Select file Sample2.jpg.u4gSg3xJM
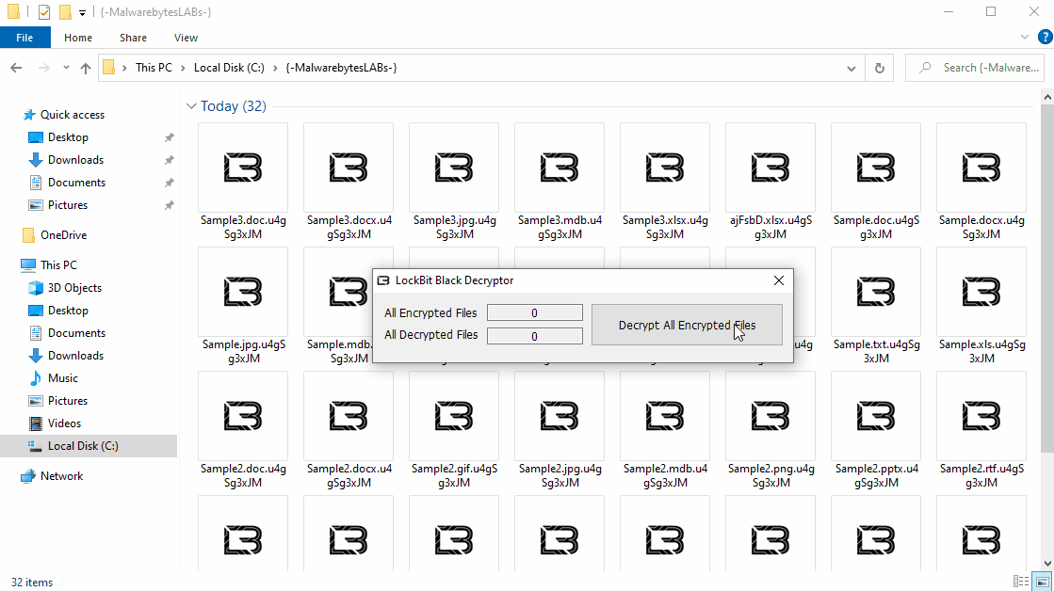 [x=559, y=430]
